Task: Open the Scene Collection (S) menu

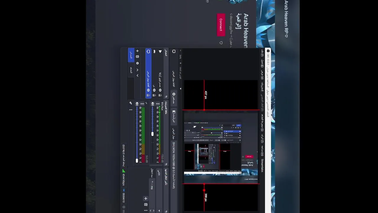Action: (x=262, y=123)
